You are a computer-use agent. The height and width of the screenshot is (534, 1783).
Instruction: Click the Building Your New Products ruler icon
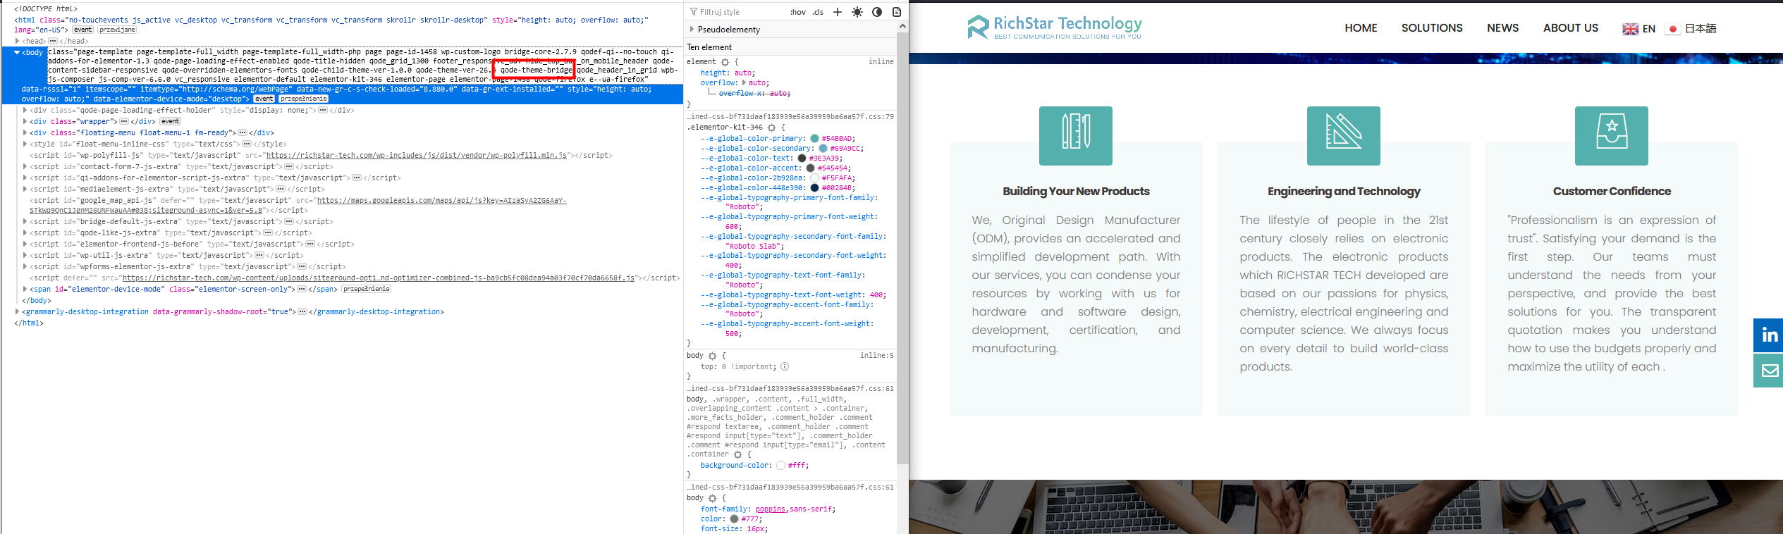[x=1076, y=136]
